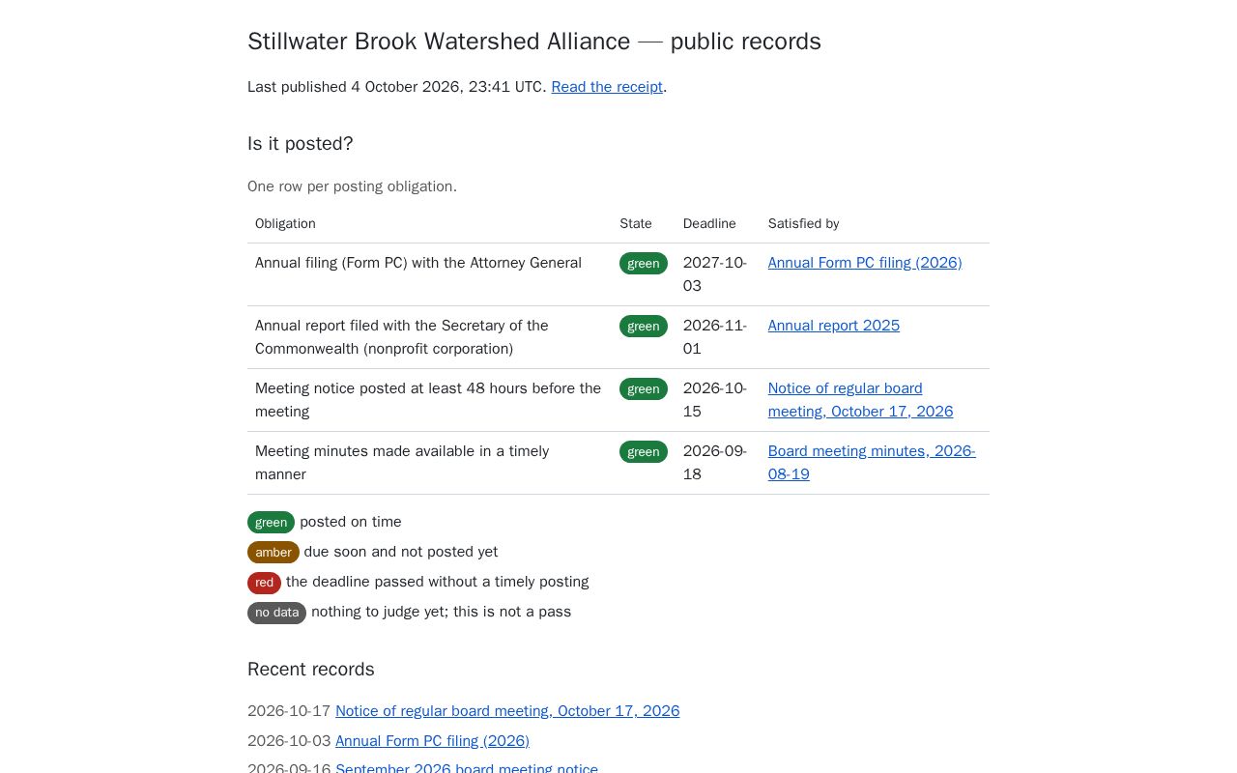This screenshot has width=1237, height=773.
Task: Open the "Read the receipt" link
Action: point(607,87)
